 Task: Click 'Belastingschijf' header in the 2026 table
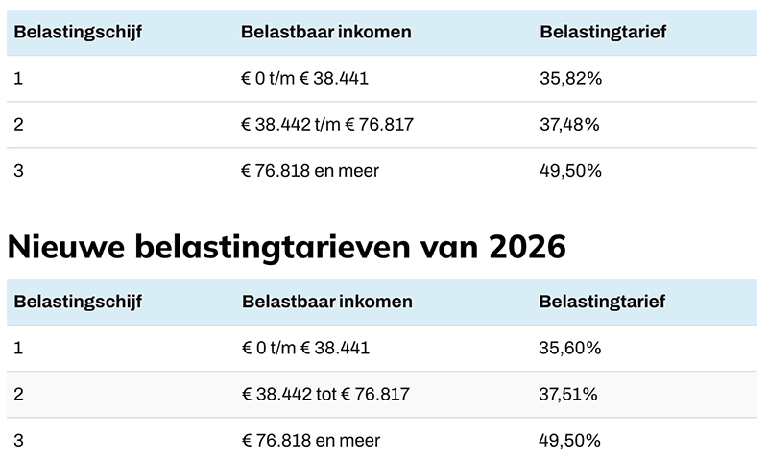(x=78, y=302)
